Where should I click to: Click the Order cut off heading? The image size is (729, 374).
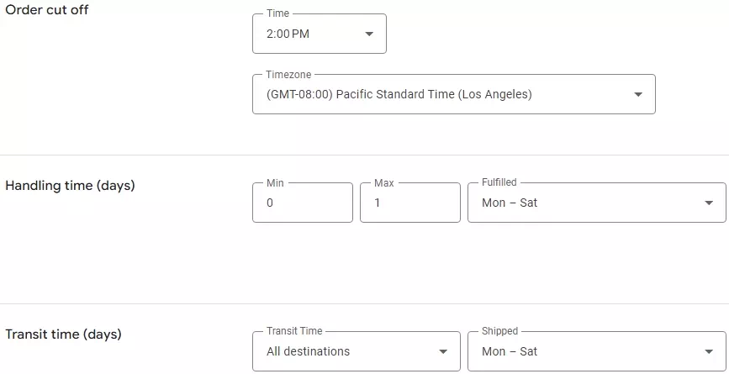[x=47, y=10]
